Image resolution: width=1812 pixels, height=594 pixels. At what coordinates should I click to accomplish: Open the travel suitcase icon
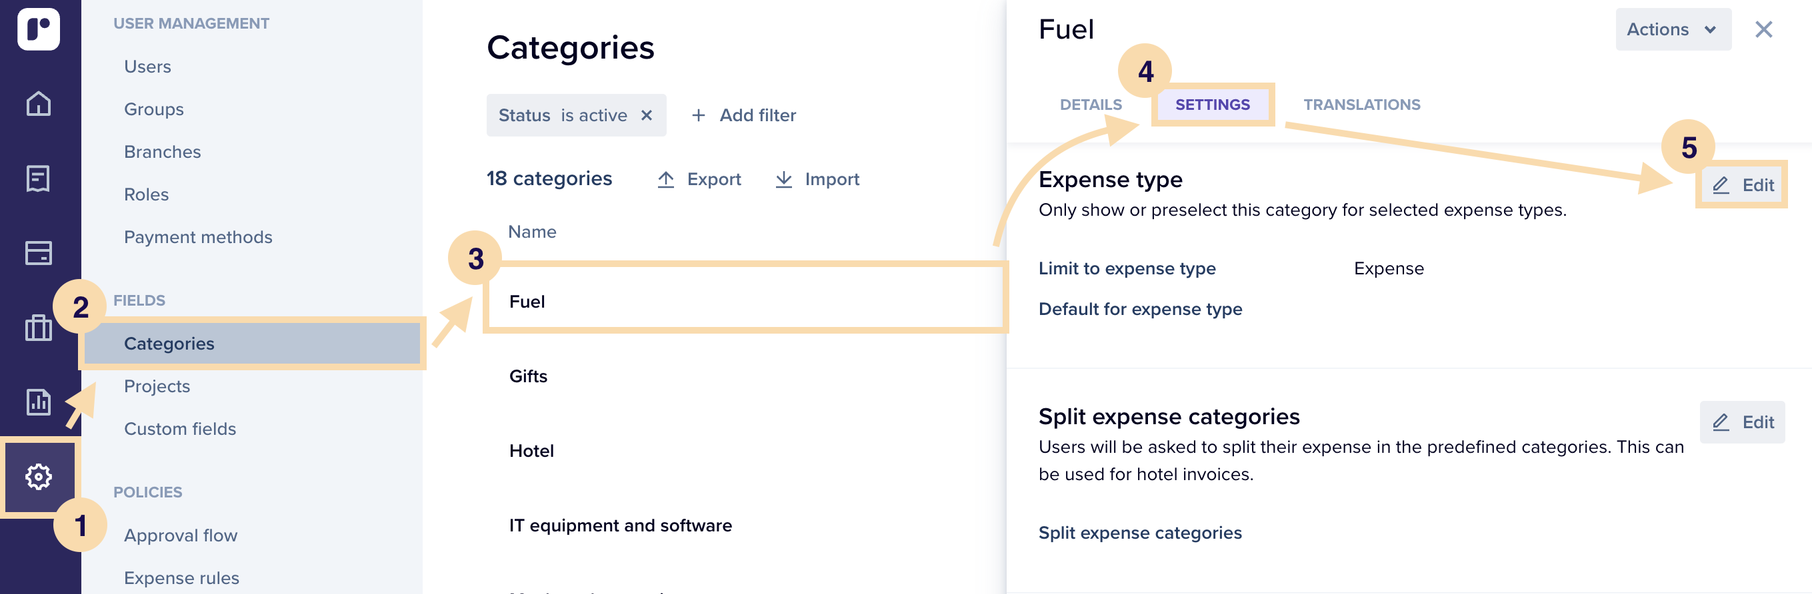pos(39,328)
